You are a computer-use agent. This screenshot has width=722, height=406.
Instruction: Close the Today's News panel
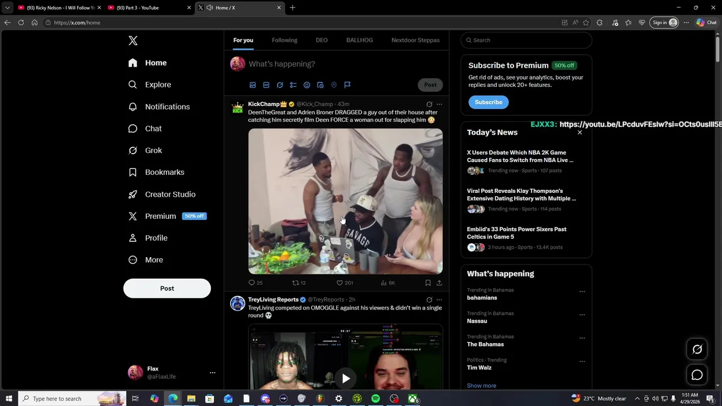point(579,133)
